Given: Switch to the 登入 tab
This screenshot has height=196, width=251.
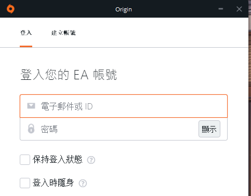Looking at the screenshot, I should (26, 33).
